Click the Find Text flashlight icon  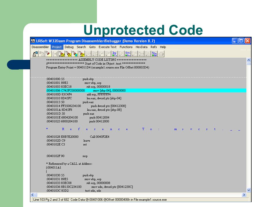pos(48,54)
